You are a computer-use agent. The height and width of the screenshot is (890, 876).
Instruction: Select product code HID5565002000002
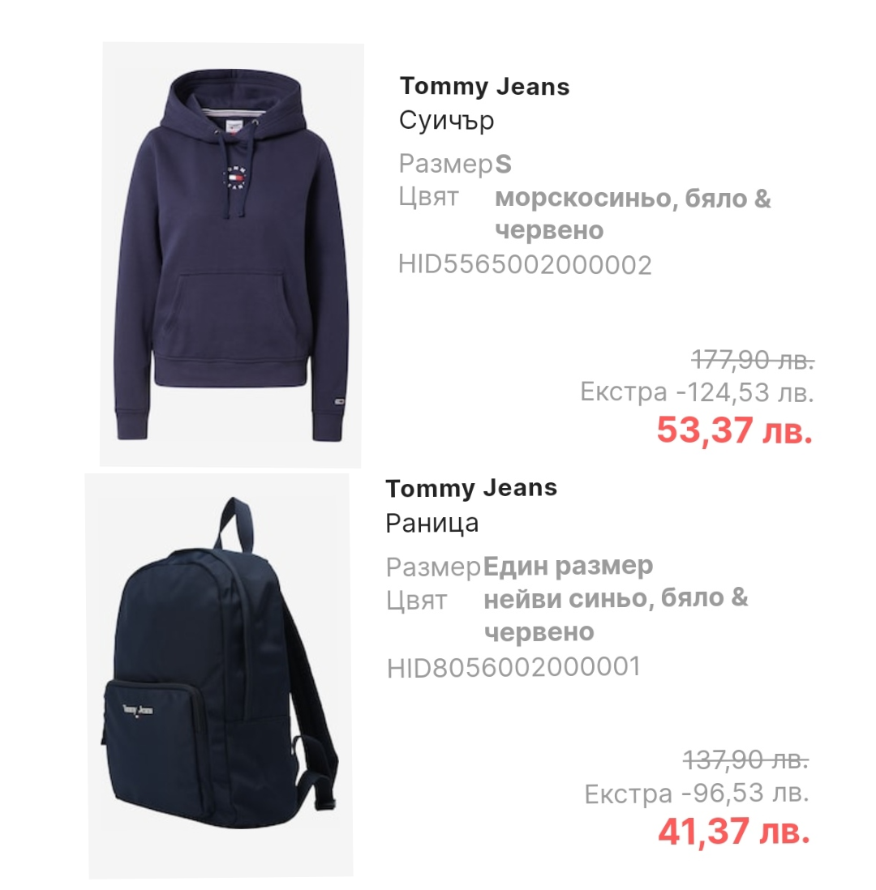tap(525, 264)
